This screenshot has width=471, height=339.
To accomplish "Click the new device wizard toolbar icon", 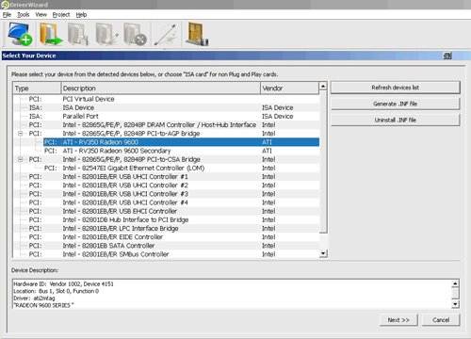I will (x=20, y=34).
